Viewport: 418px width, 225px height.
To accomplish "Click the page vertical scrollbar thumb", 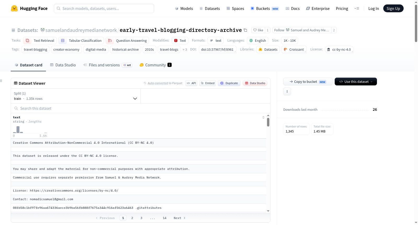I will [416, 23].
